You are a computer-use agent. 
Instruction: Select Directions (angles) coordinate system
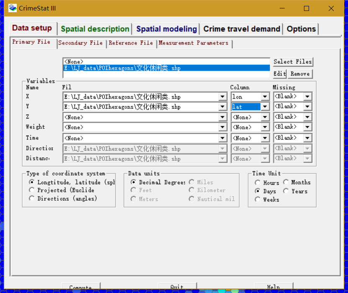click(32, 199)
